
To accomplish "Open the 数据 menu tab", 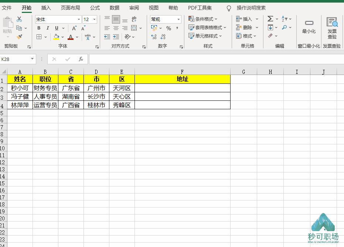I will click(114, 8).
